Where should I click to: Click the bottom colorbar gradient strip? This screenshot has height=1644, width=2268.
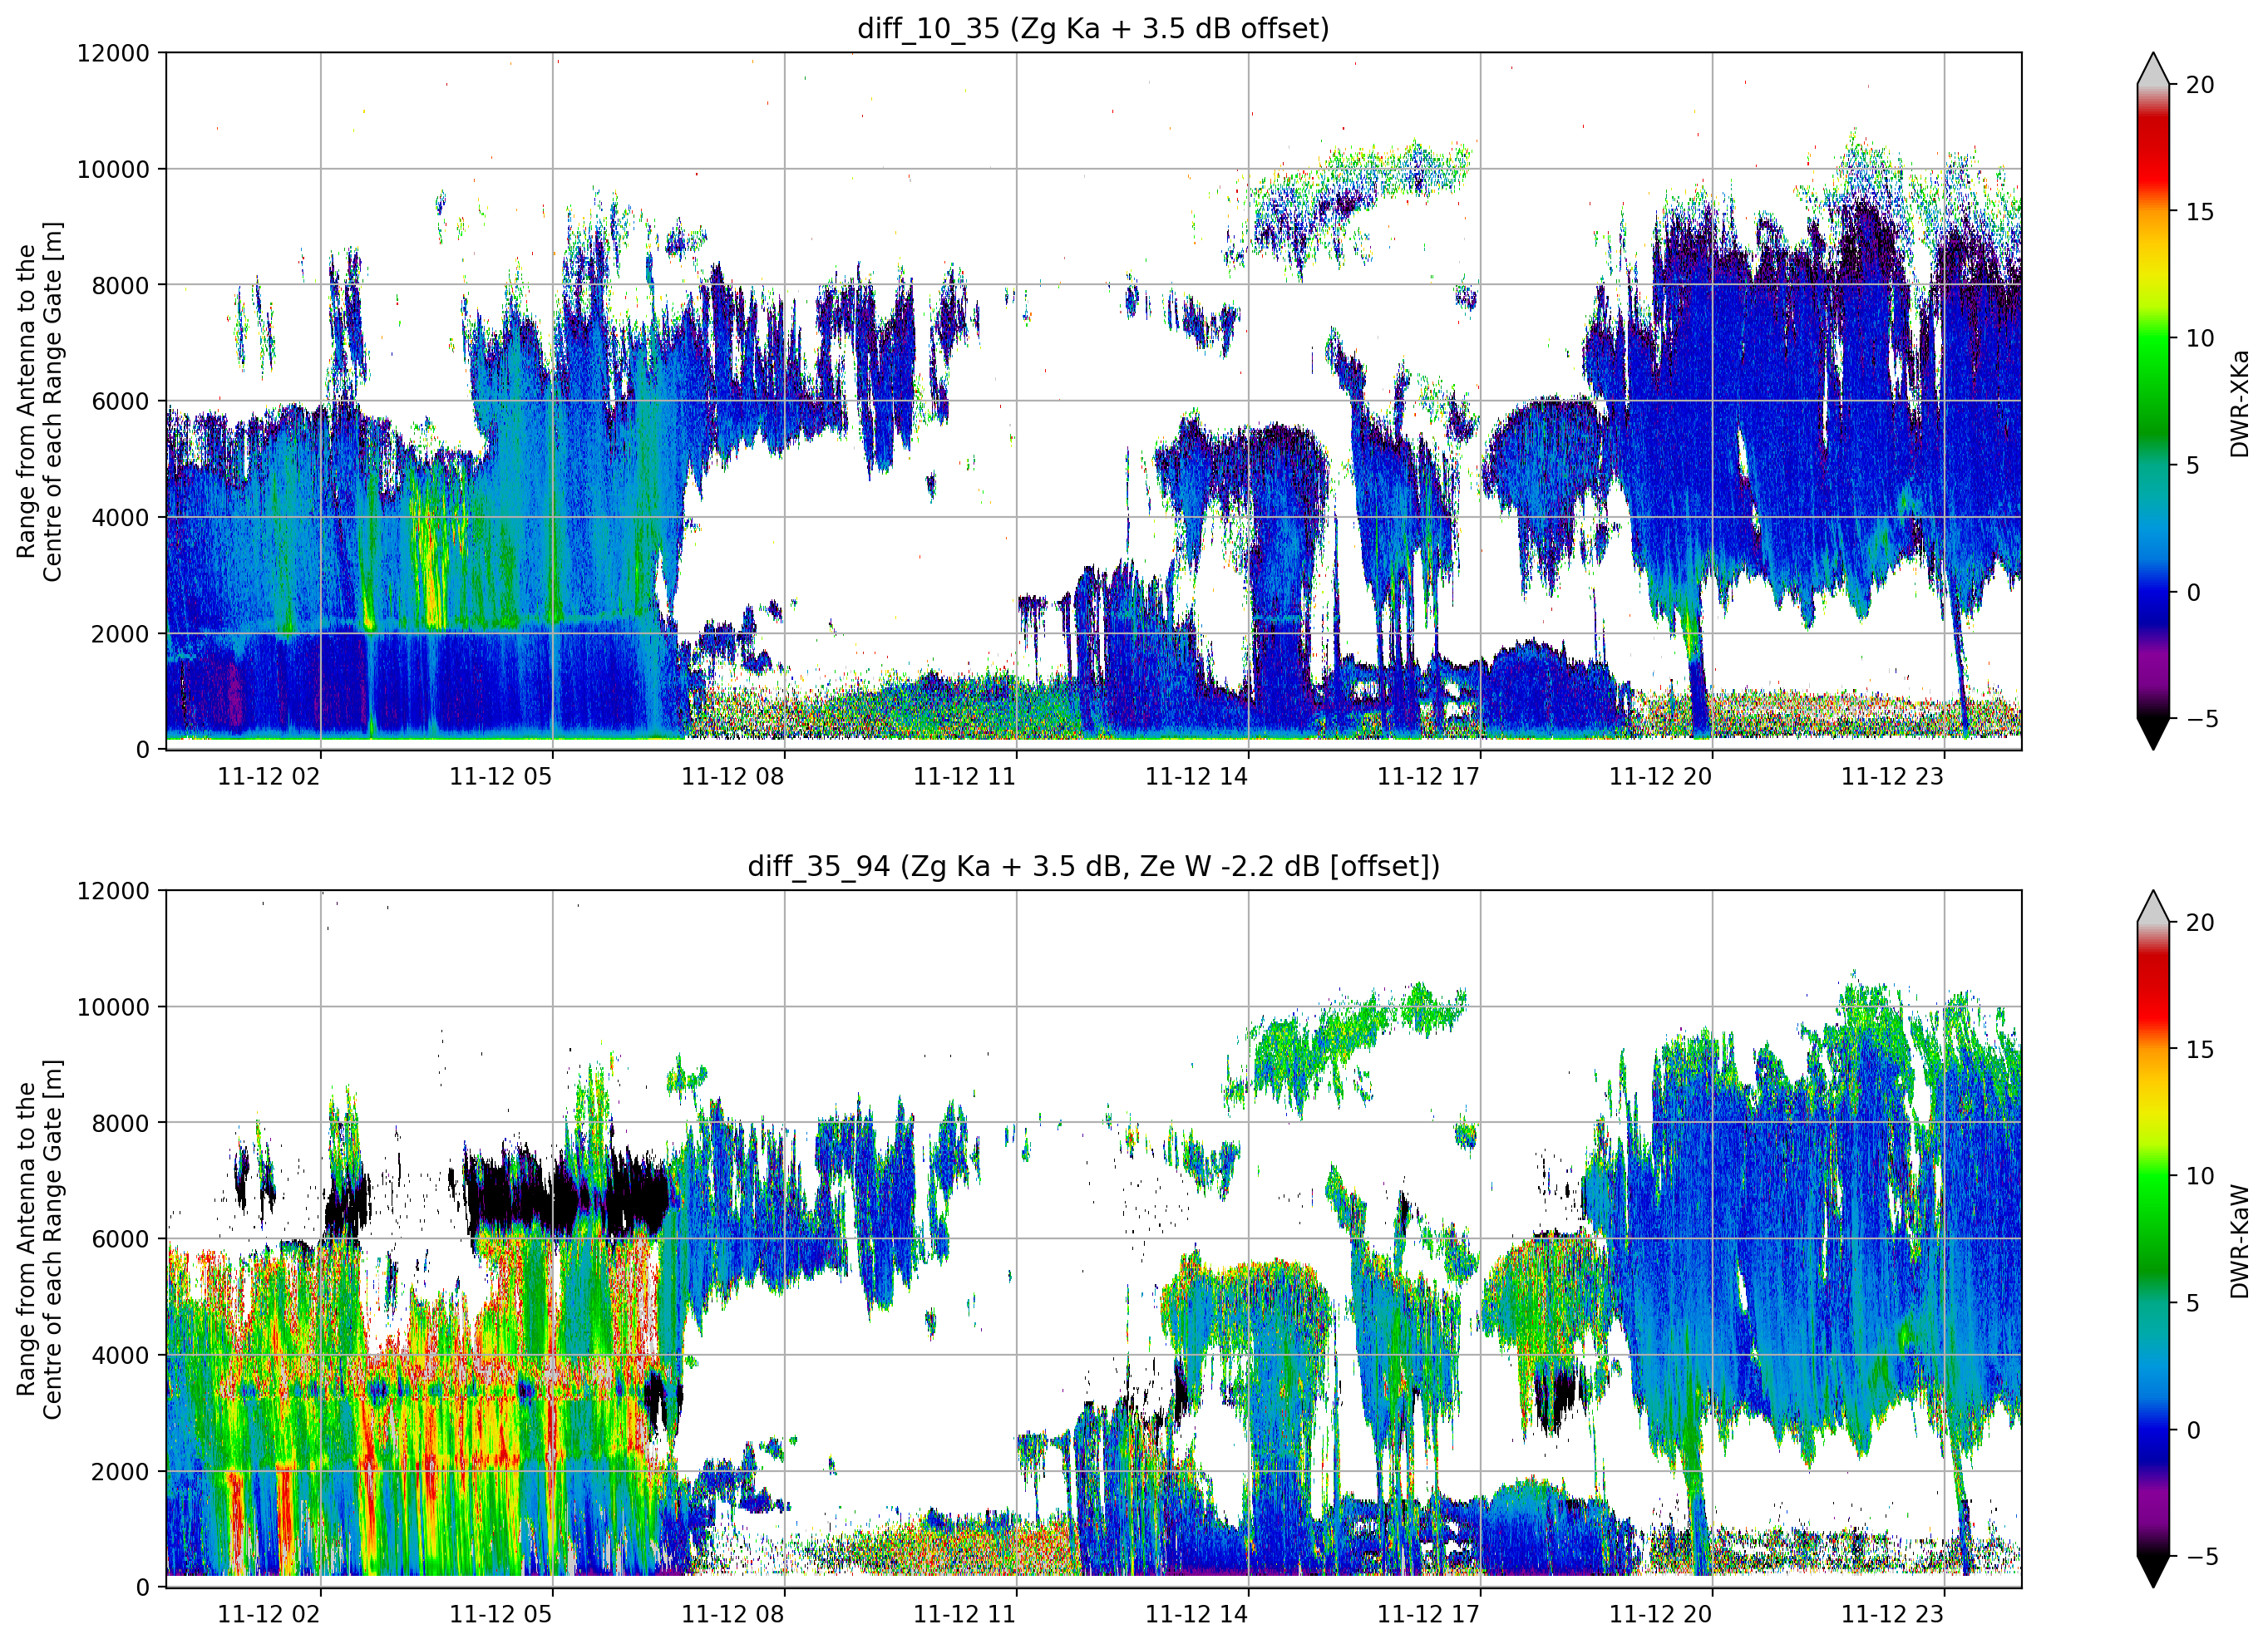point(2153,1239)
